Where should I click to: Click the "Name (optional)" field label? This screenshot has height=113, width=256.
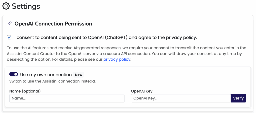(x=25, y=91)
